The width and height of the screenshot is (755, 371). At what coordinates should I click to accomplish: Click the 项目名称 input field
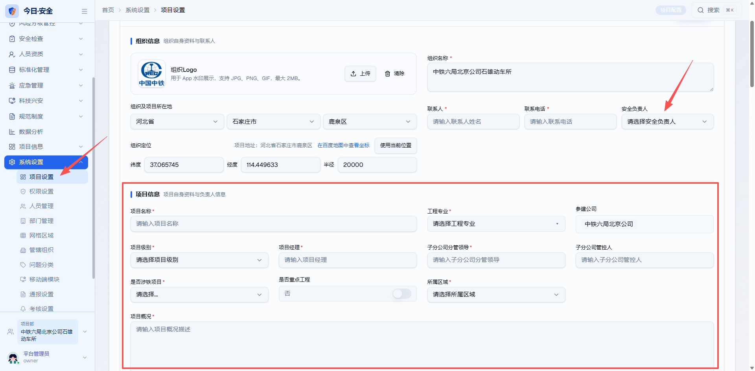(273, 224)
